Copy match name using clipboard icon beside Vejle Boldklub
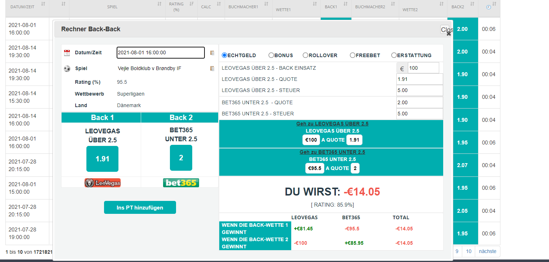549x262 pixels. point(212,68)
